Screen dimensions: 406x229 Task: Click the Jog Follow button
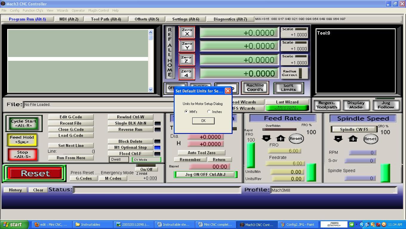(x=386, y=105)
